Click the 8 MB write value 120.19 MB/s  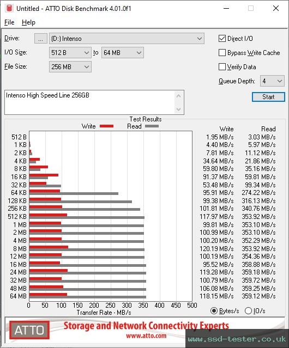point(216,248)
